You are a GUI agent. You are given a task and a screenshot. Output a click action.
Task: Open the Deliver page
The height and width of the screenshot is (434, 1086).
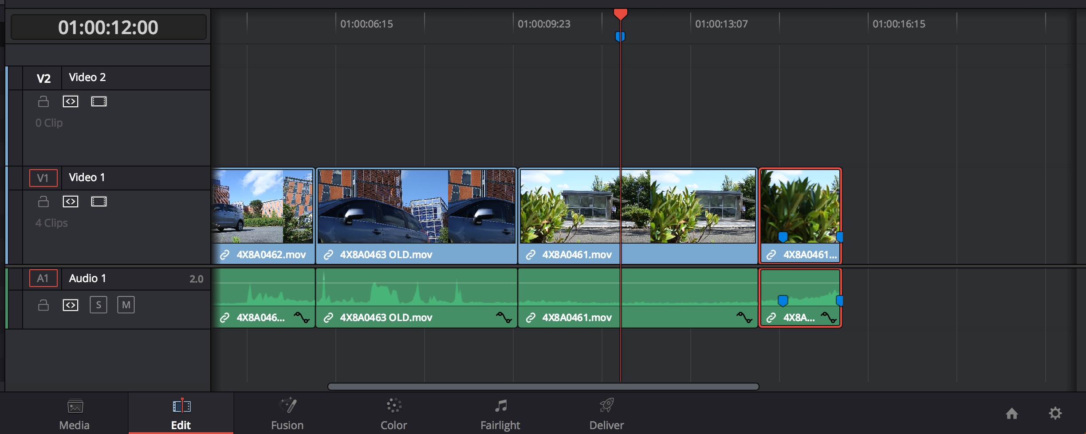pyautogui.click(x=606, y=414)
